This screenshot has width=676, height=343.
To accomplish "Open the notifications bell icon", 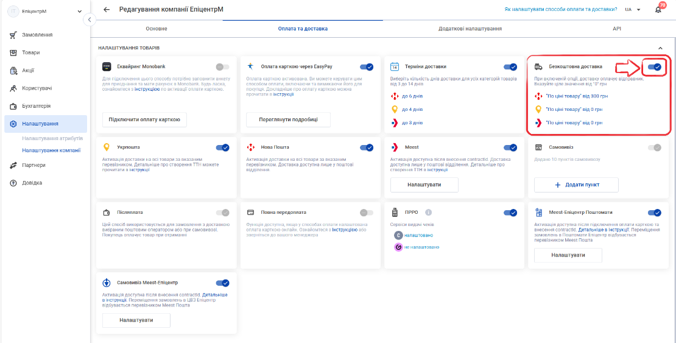I will (658, 10).
